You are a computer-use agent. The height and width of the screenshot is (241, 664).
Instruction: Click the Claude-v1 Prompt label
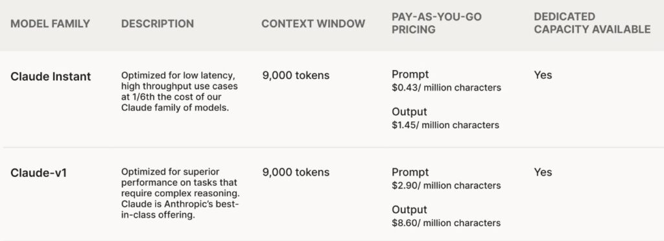tap(410, 172)
